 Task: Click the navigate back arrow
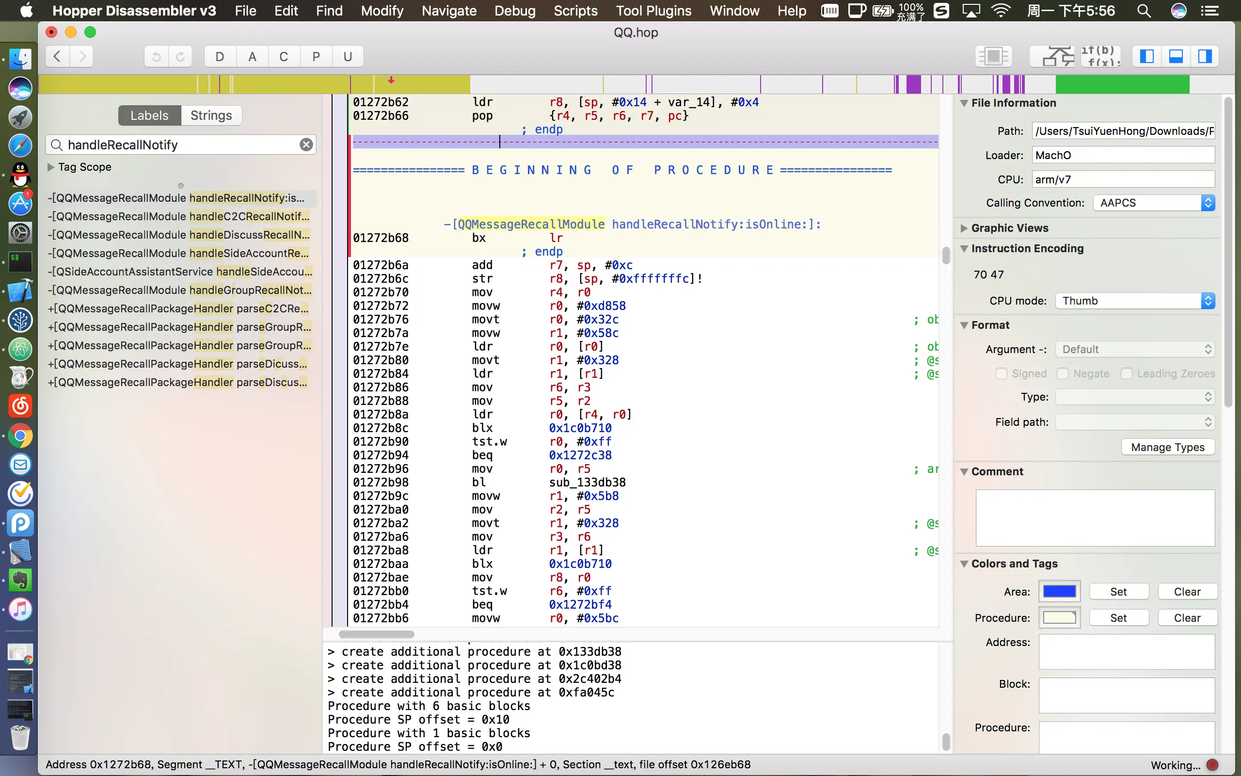coord(57,56)
